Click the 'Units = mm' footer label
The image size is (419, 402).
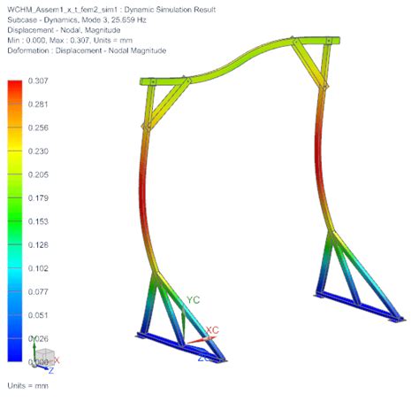(27, 386)
